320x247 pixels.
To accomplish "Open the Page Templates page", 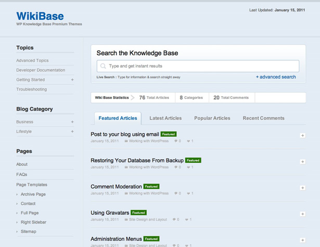I will [32, 185].
